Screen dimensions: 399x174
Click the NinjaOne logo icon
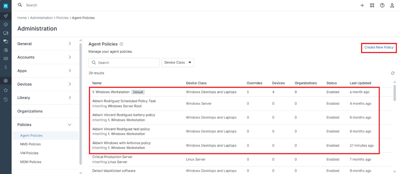tap(6, 6)
